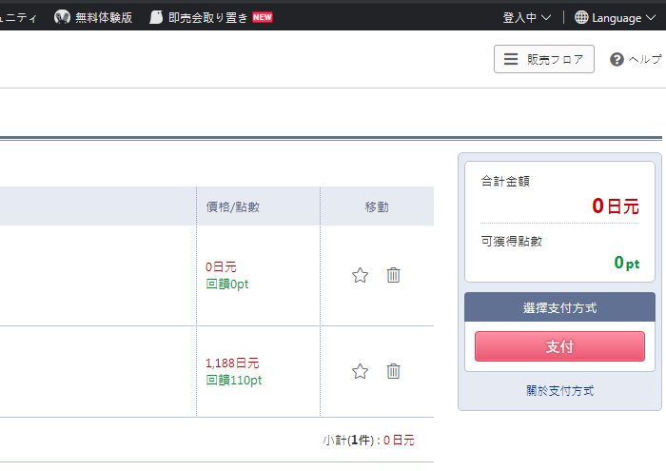
Task: Click the 無料体験版 mascot icon
Action: 63,17
